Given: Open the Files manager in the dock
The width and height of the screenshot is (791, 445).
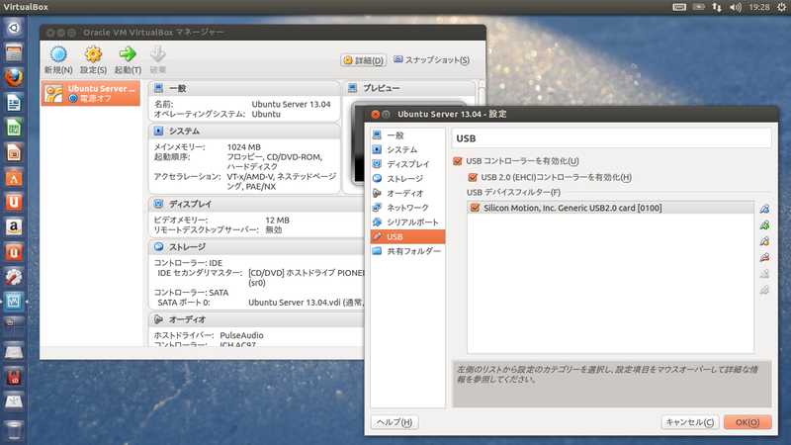Looking at the screenshot, I should 14,52.
